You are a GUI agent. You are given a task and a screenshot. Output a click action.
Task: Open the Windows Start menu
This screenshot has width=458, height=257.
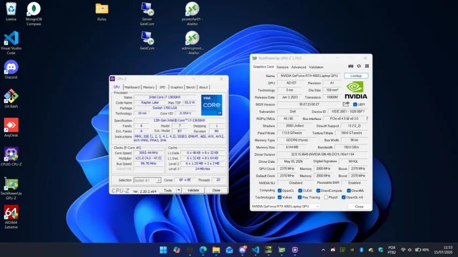[x=163, y=250]
